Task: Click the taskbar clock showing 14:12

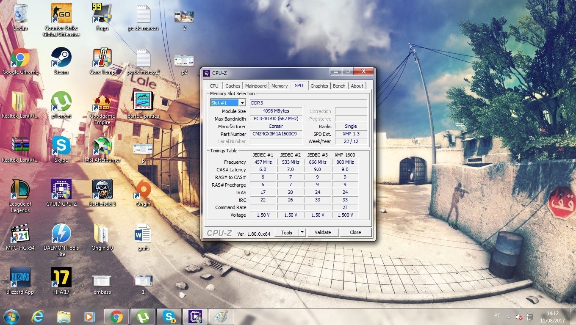Action: click(552, 317)
